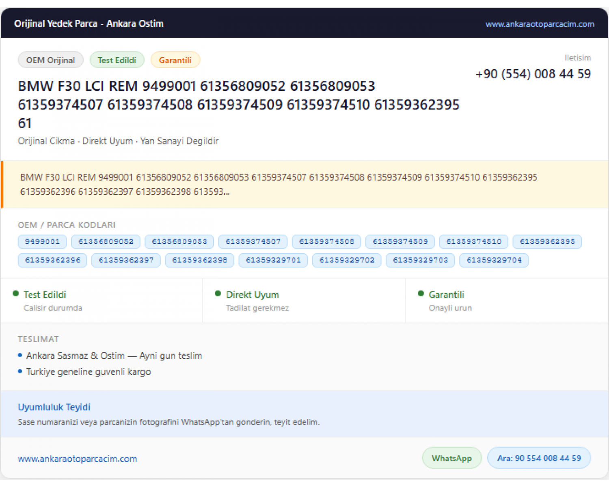Click the WhatsApp button
The width and height of the screenshot is (609, 487).
click(452, 458)
